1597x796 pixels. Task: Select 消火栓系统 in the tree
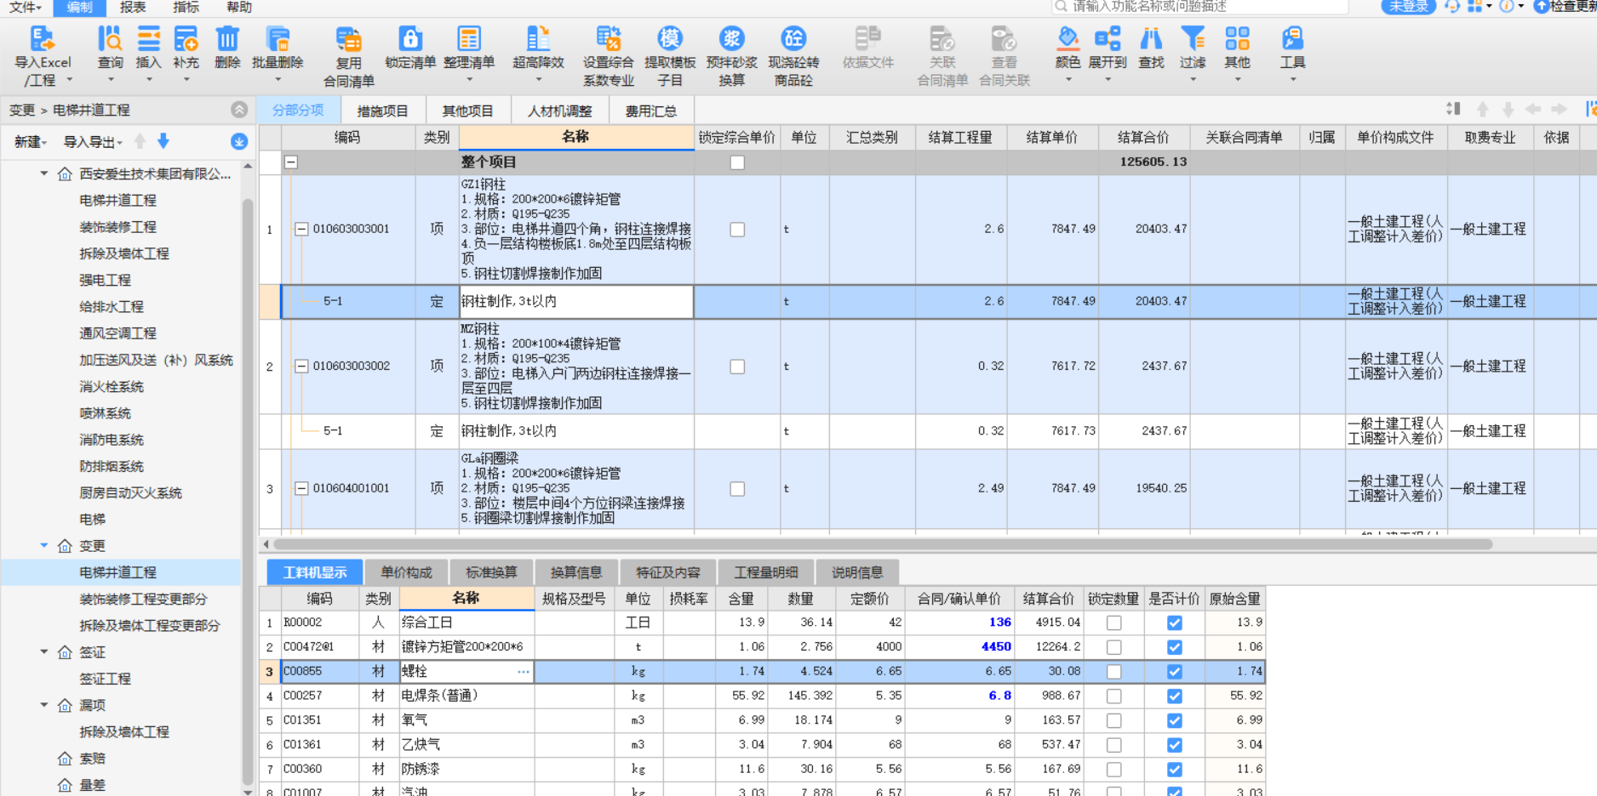click(112, 386)
